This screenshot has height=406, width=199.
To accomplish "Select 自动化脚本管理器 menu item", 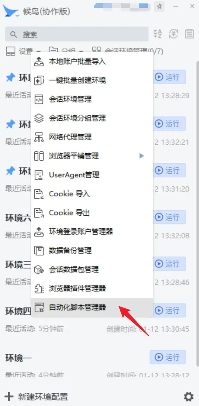I will pyautogui.click(x=92, y=307).
